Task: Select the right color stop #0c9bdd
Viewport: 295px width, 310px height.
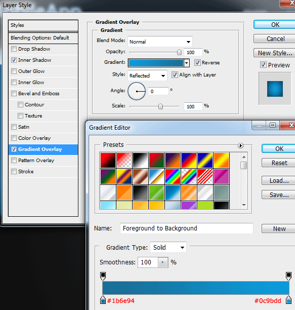Action: [x=289, y=300]
